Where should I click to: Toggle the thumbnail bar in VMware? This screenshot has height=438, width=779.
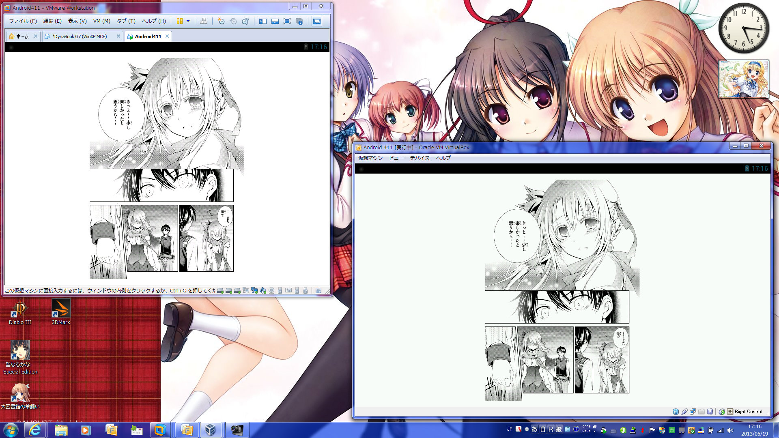pyautogui.click(x=275, y=21)
